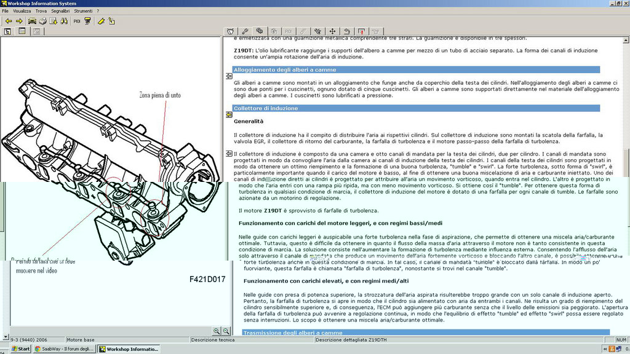Go forward with the right arrow icon
Viewport: 630px width, 354px height.
click(x=19, y=21)
